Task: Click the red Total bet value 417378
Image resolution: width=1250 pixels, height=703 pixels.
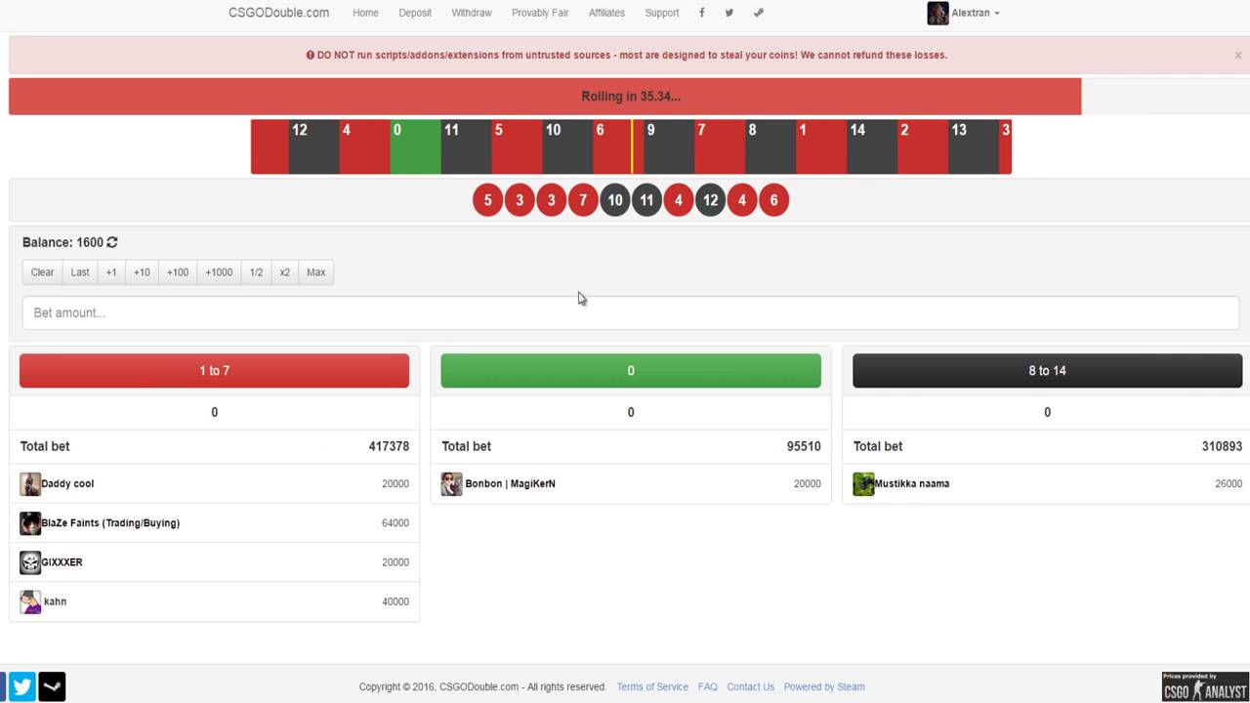Action: (389, 446)
